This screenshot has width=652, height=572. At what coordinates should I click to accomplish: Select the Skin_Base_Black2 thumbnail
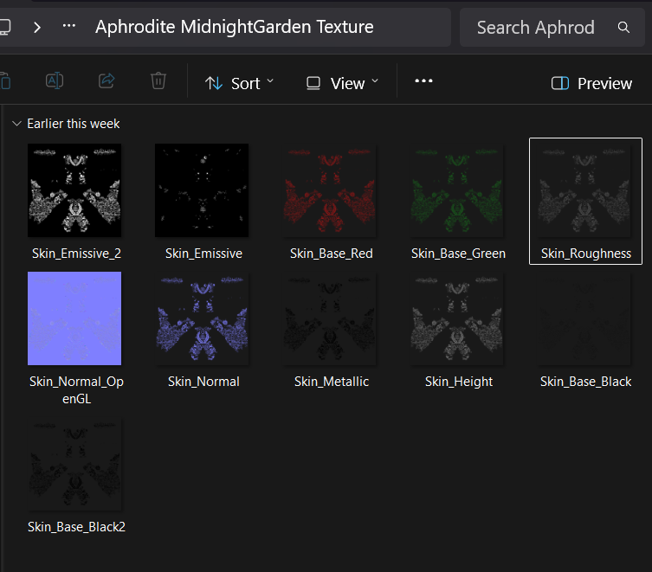coord(74,464)
